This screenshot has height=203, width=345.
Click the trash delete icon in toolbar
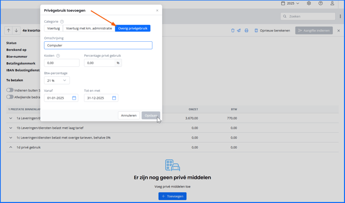[x=233, y=30]
